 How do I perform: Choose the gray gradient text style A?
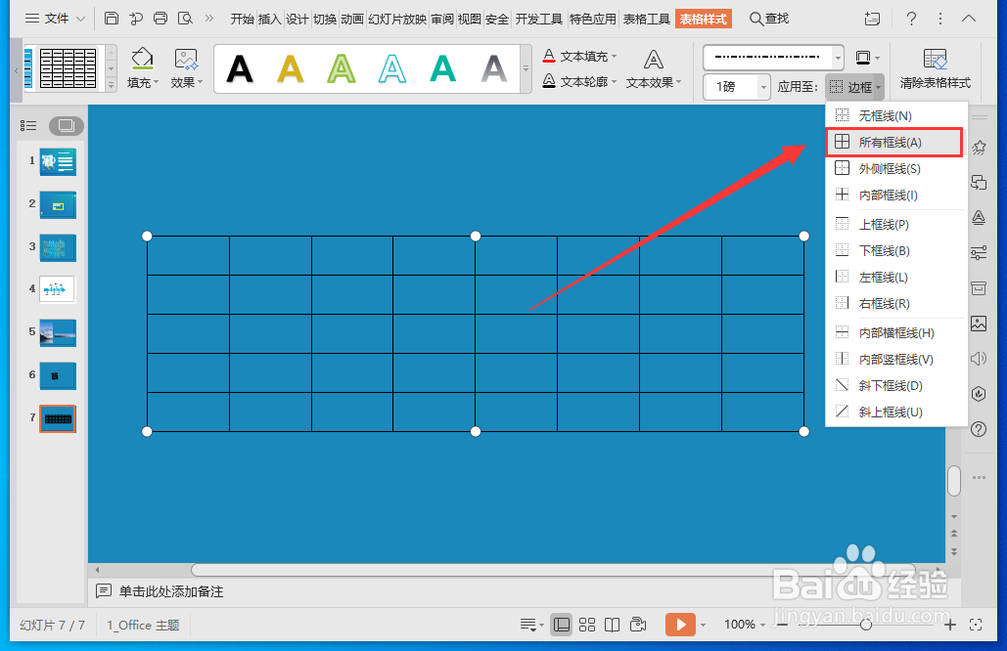(493, 68)
